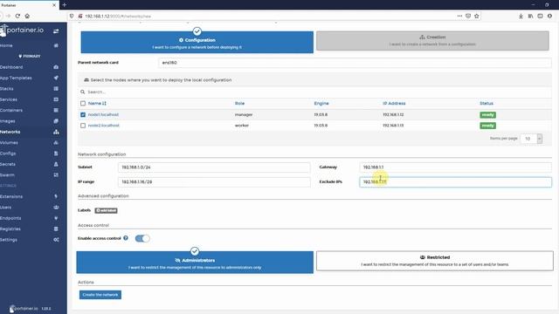Open a new browser tab

coord(64,5)
